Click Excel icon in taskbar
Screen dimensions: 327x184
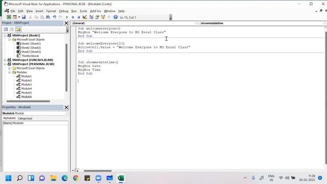[x=121, y=178]
